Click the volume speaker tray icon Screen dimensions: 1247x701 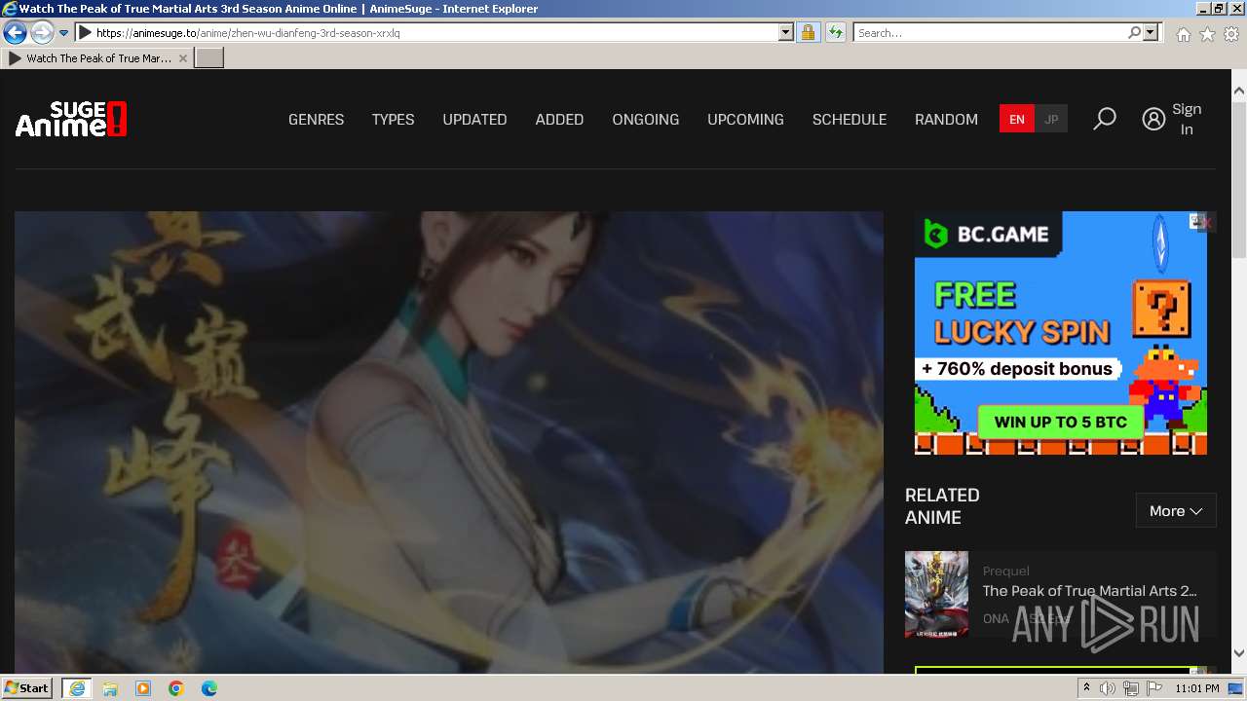(x=1108, y=688)
